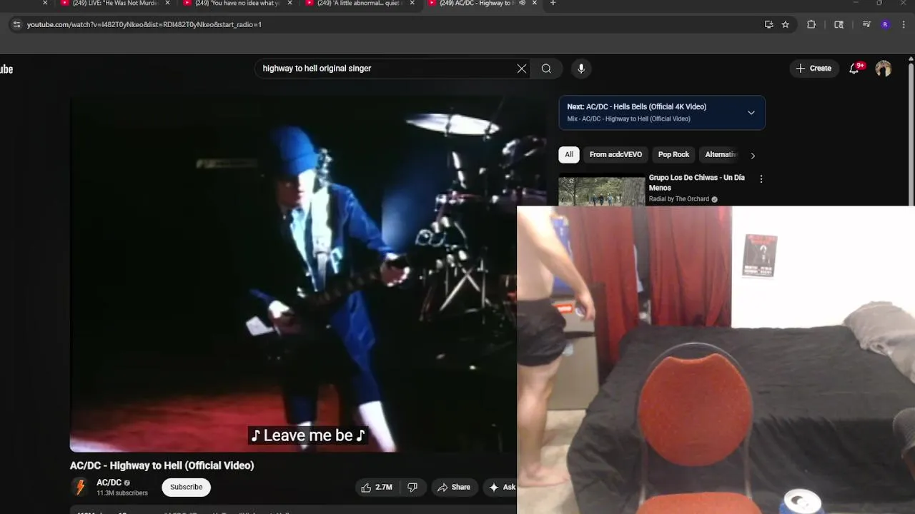
Task: Click the "11.3M subscribers" text
Action: (x=122, y=493)
